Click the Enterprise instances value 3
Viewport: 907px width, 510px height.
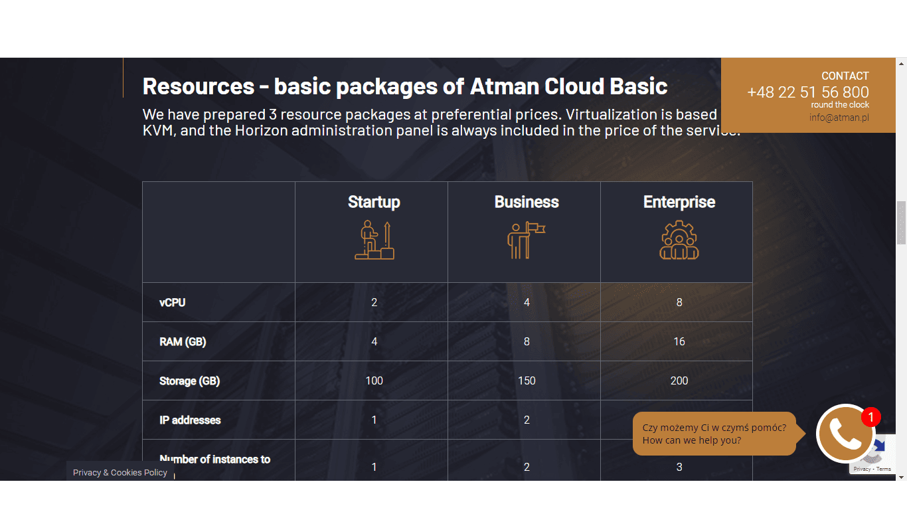tap(679, 467)
